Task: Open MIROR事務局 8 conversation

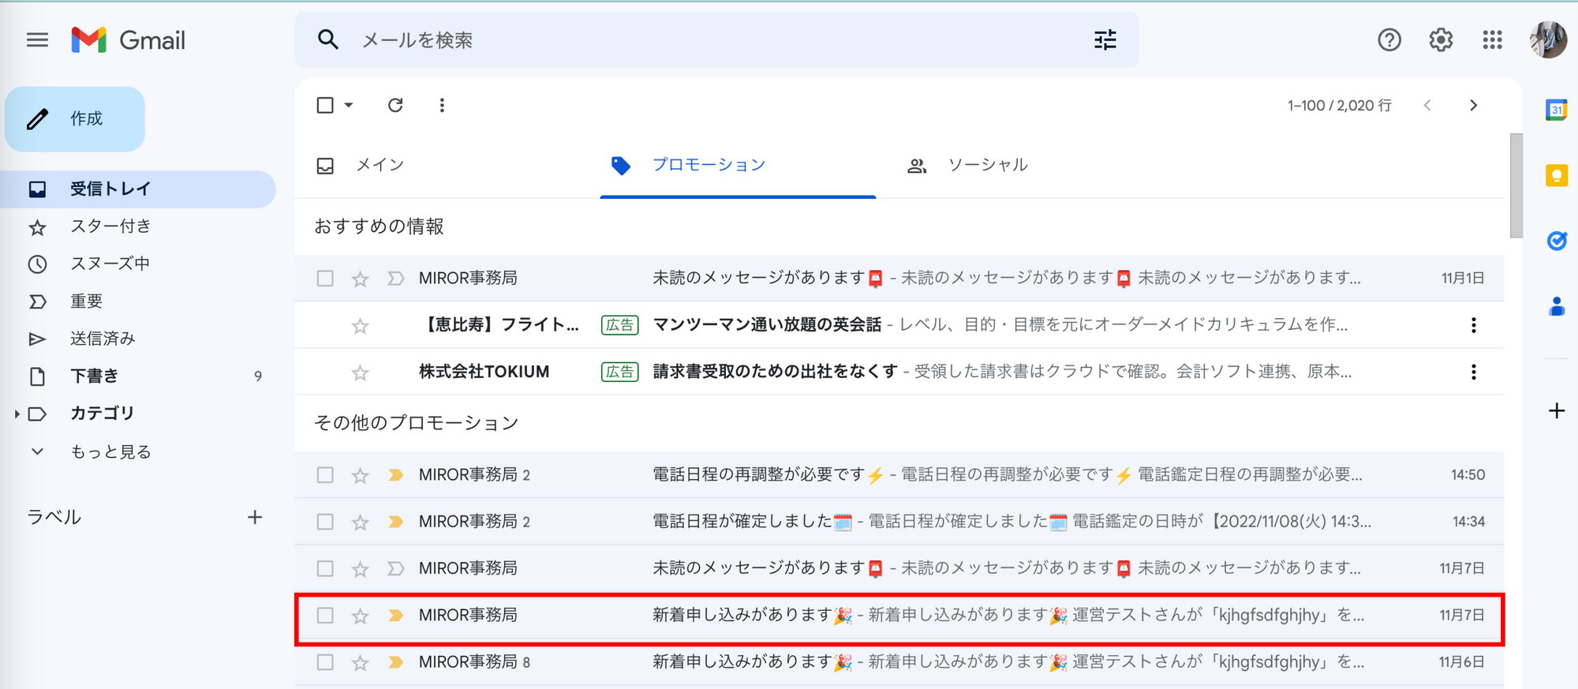Action: click(x=899, y=662)
